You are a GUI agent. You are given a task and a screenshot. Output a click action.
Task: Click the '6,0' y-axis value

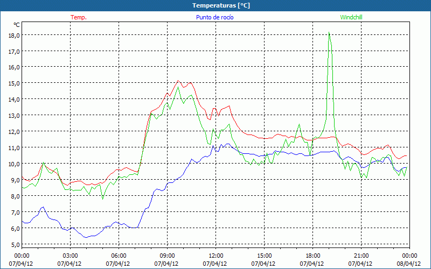15,228
